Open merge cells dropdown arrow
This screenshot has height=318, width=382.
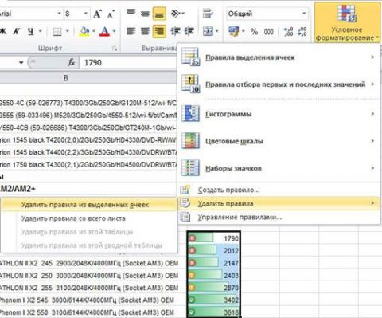217,31
